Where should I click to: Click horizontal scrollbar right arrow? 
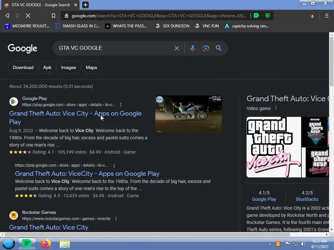[x=327, y=234]
